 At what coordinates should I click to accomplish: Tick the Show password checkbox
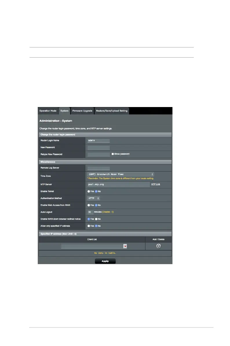point(113,154)
